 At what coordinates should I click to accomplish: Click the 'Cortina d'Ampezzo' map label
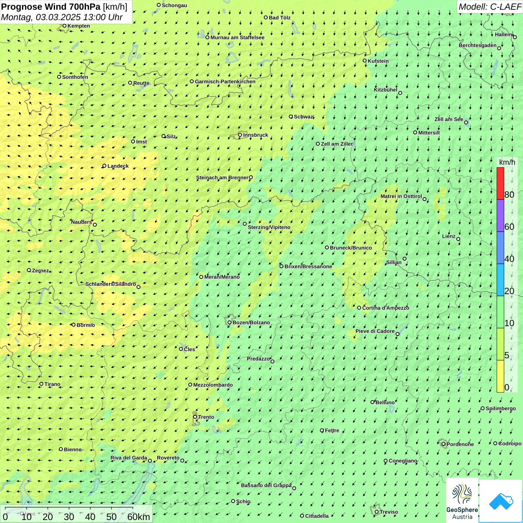386,308
